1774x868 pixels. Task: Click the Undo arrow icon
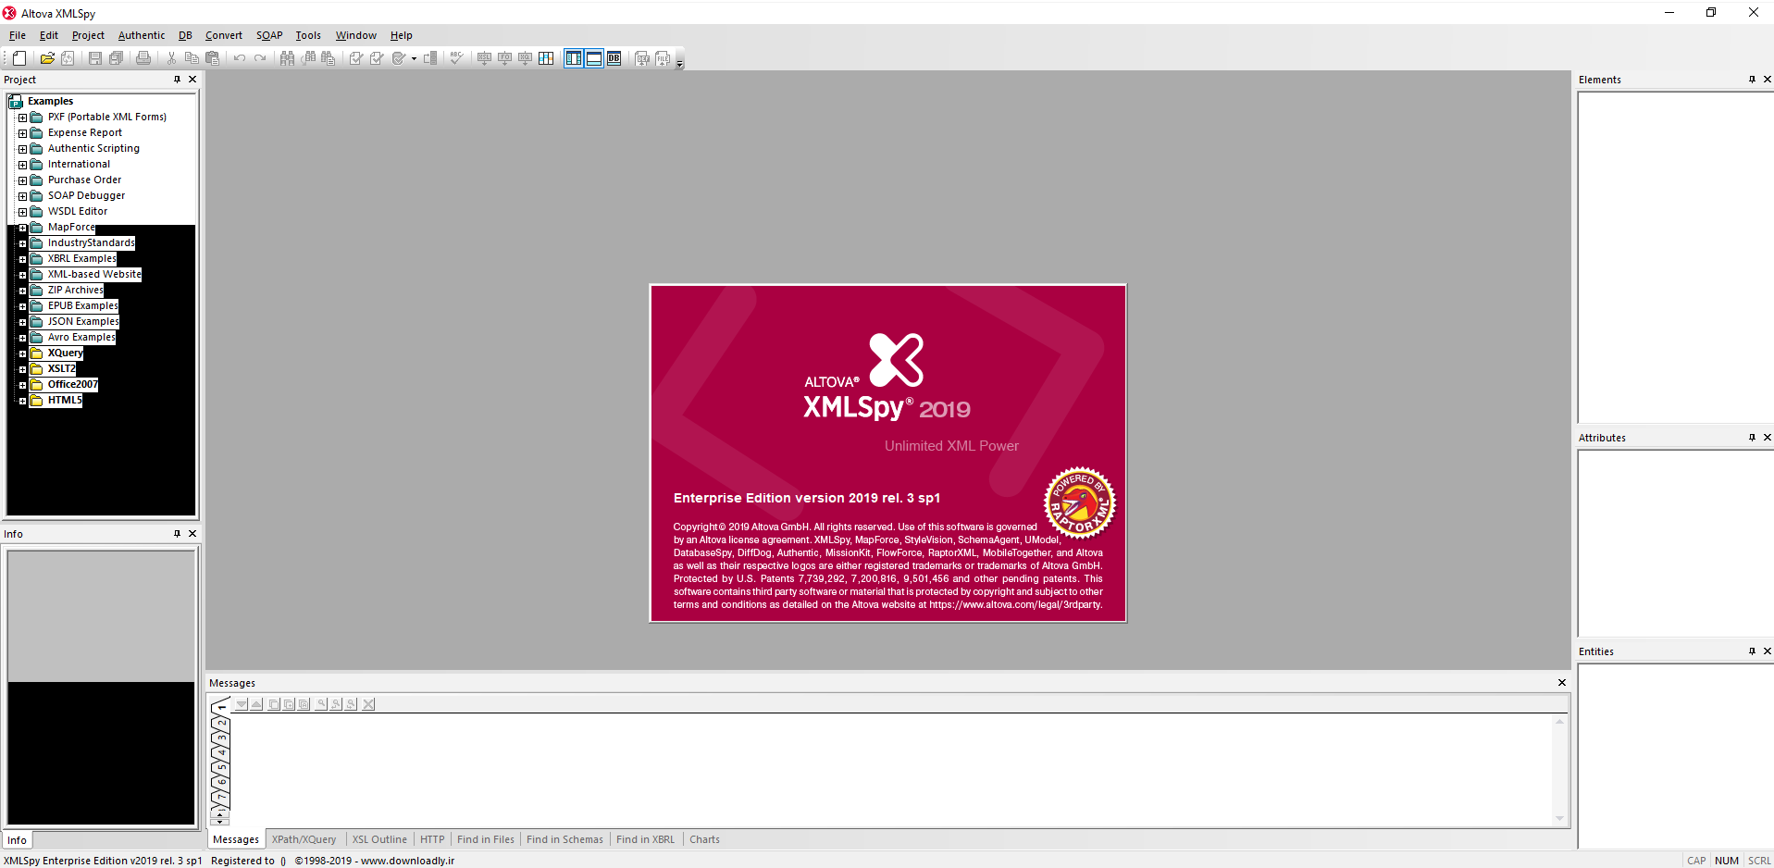(240, 58)
